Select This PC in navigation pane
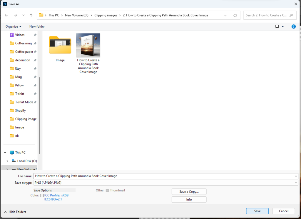Image resolution: width=301 pixels, height=219 pixels. coord(20,152)
